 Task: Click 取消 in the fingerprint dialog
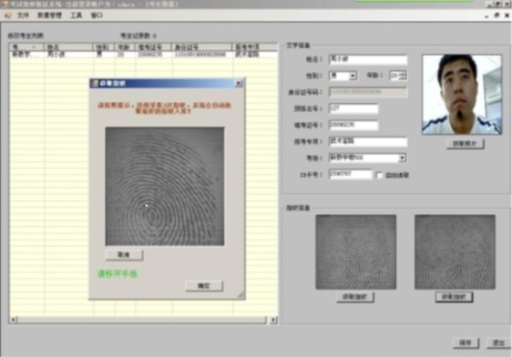pos(124,255)
